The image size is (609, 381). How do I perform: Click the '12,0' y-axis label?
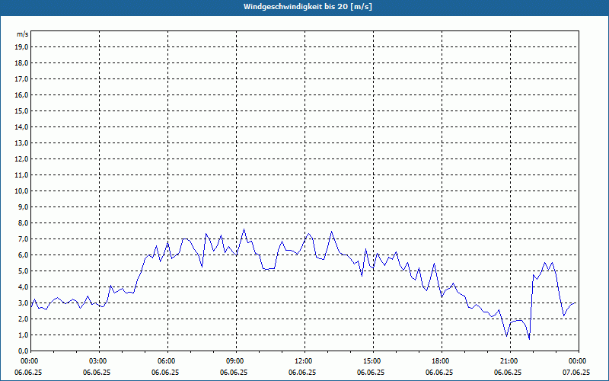(x=21, y=159)
